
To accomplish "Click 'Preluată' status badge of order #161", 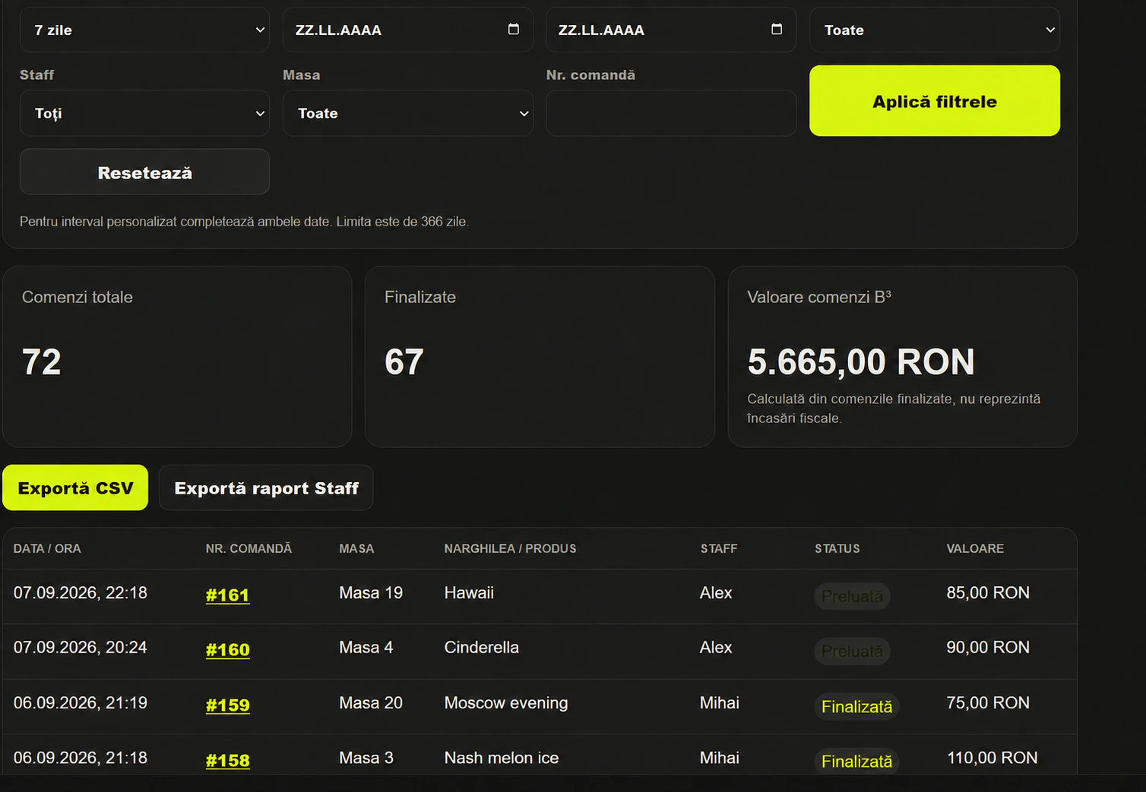I will click(x=852, y=596).
